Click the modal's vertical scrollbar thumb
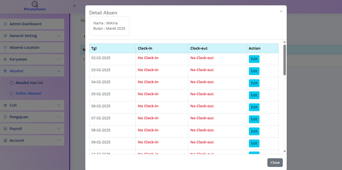342x170 pixels. (284, 60)
